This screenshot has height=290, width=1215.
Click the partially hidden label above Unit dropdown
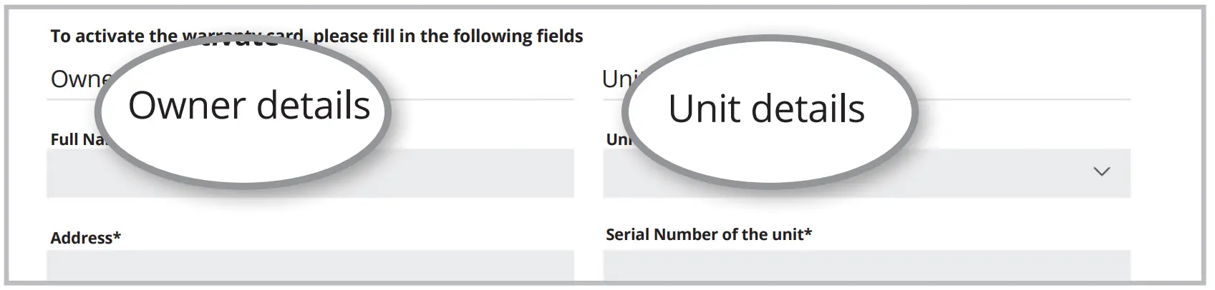(617, 139)
